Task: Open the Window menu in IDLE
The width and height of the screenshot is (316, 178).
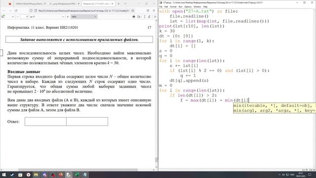Action: click(197, 6)
